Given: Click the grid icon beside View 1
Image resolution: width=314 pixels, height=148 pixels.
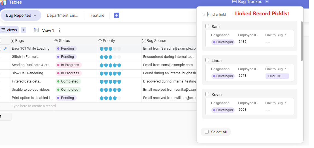Looking at the screenshot, I should [x=36, y=30].
